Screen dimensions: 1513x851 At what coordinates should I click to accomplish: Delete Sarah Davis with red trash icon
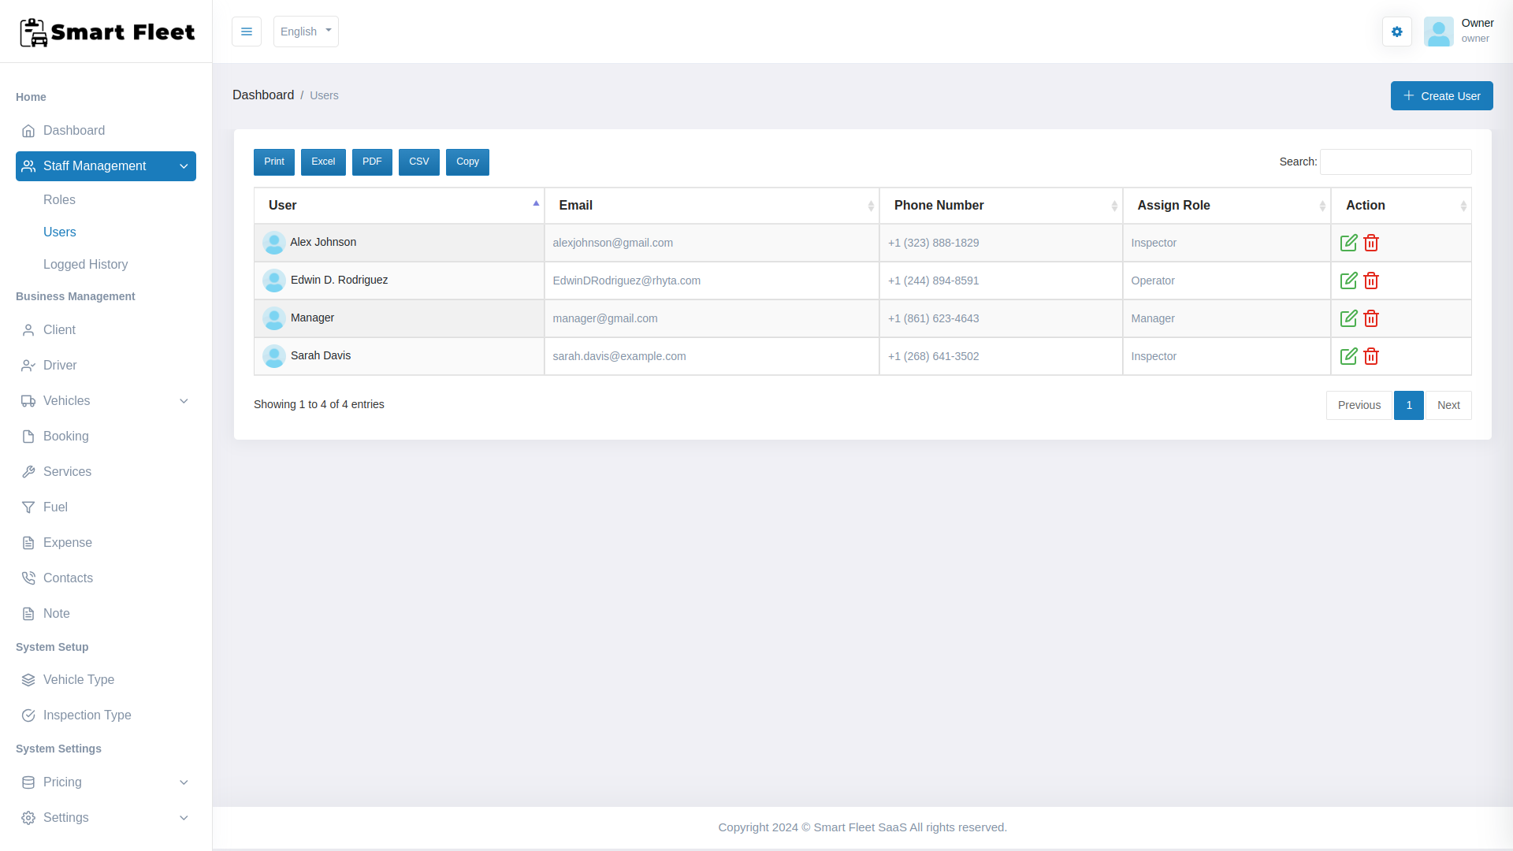tap(1371, 356)
